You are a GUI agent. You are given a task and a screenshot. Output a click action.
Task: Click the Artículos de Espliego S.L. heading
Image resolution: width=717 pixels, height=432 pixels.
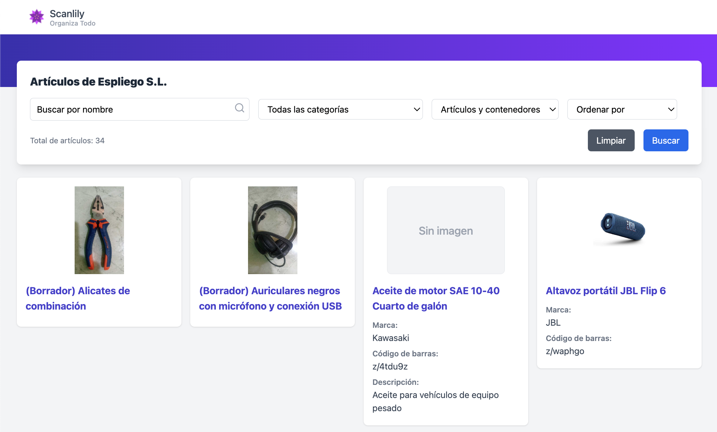[x=98, y=82]
